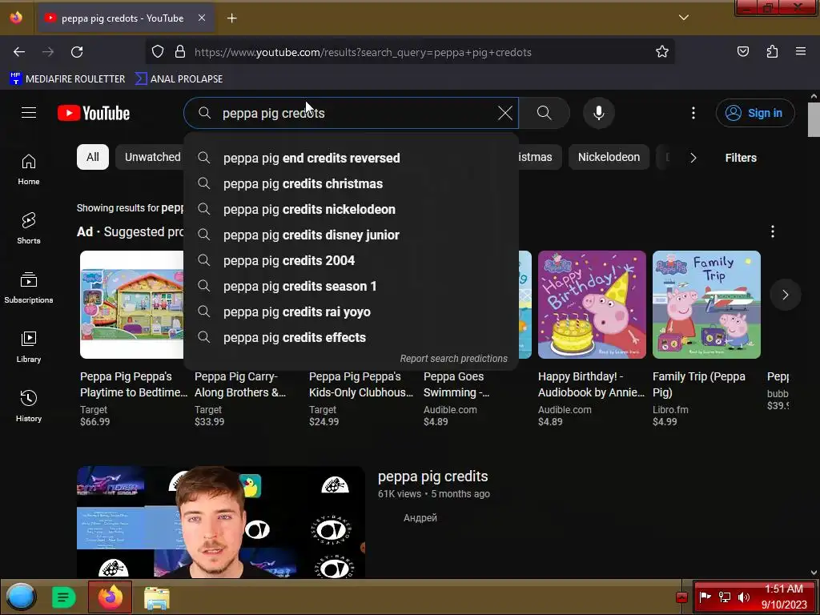Open the search Filters panel
The image size is (820, 615).
click(741, 158)
